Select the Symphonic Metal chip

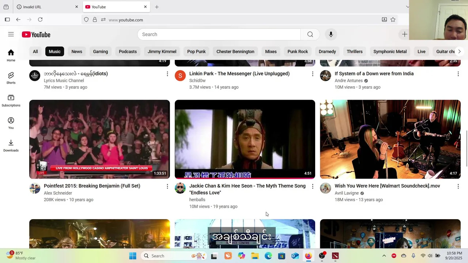coord(390,52)
